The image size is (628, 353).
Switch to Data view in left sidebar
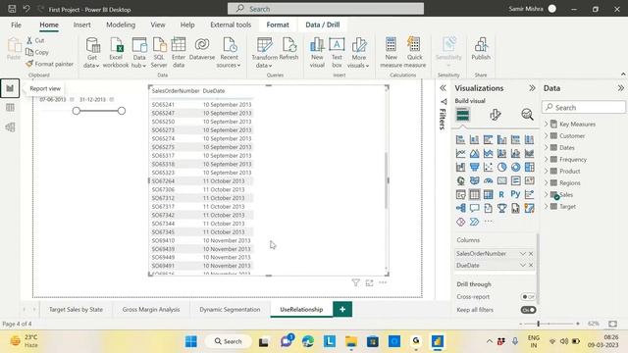point(10,108)
